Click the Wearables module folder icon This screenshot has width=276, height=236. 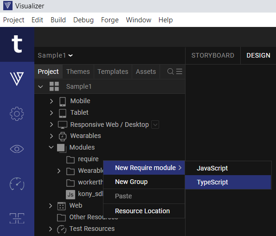point(71,171)
